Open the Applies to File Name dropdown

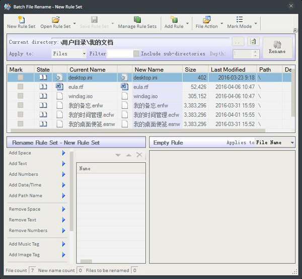(275, 143)
